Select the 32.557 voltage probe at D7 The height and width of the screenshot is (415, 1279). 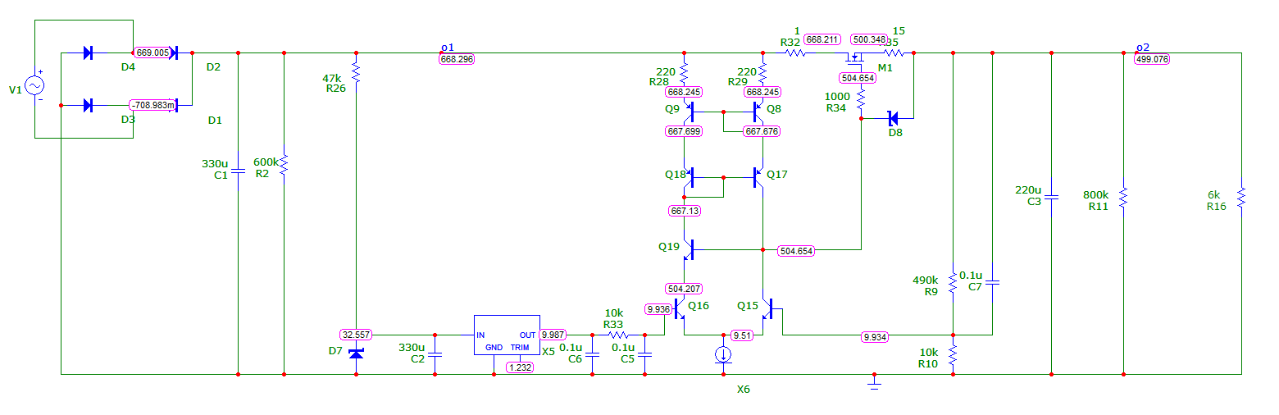click(356, 335)
